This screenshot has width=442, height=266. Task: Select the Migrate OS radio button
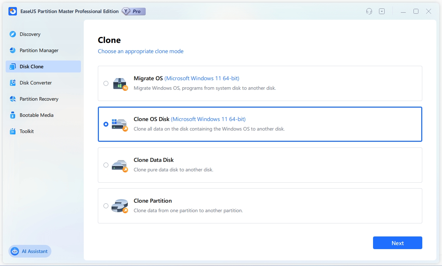[x=106, y=83]
